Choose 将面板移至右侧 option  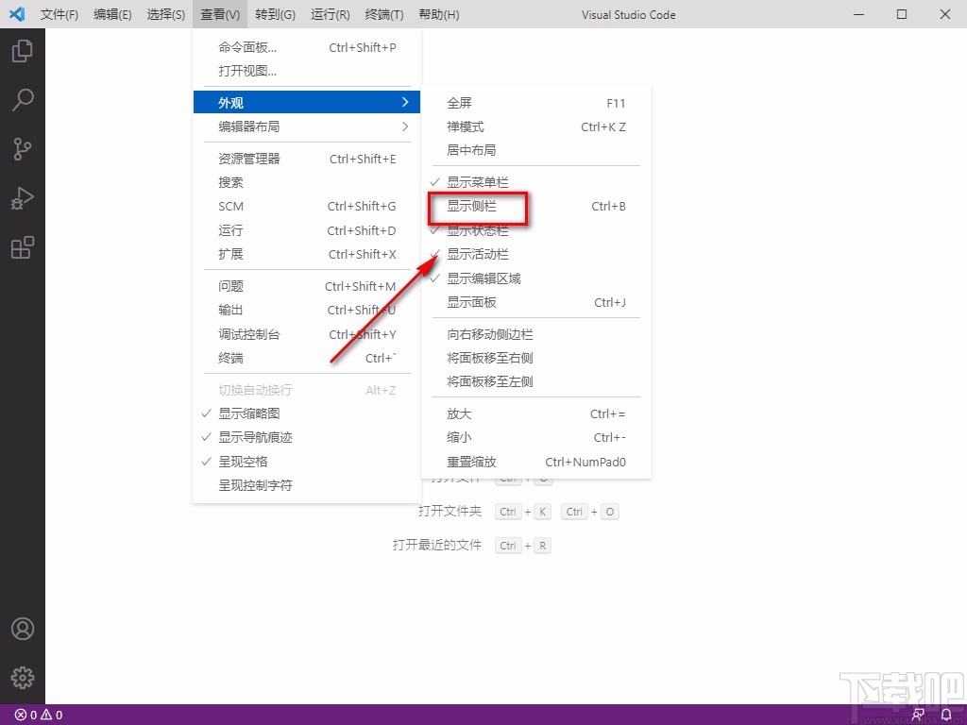coord(536,358)
